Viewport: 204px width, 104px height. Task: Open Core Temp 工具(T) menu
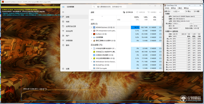coord(180,8)
